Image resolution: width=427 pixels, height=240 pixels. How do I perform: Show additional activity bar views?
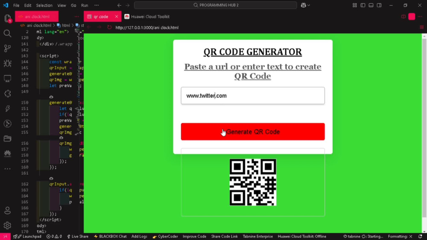pyautogui.click(x=8, y=169)
